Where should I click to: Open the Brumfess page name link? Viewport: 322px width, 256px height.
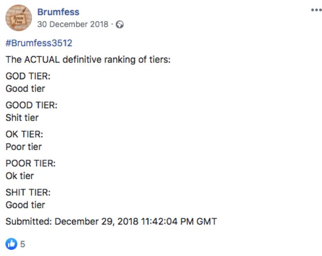click(x=58, y=12)
